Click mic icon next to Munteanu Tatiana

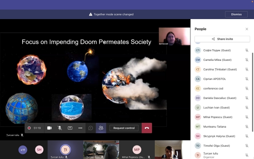pos(247,126)
